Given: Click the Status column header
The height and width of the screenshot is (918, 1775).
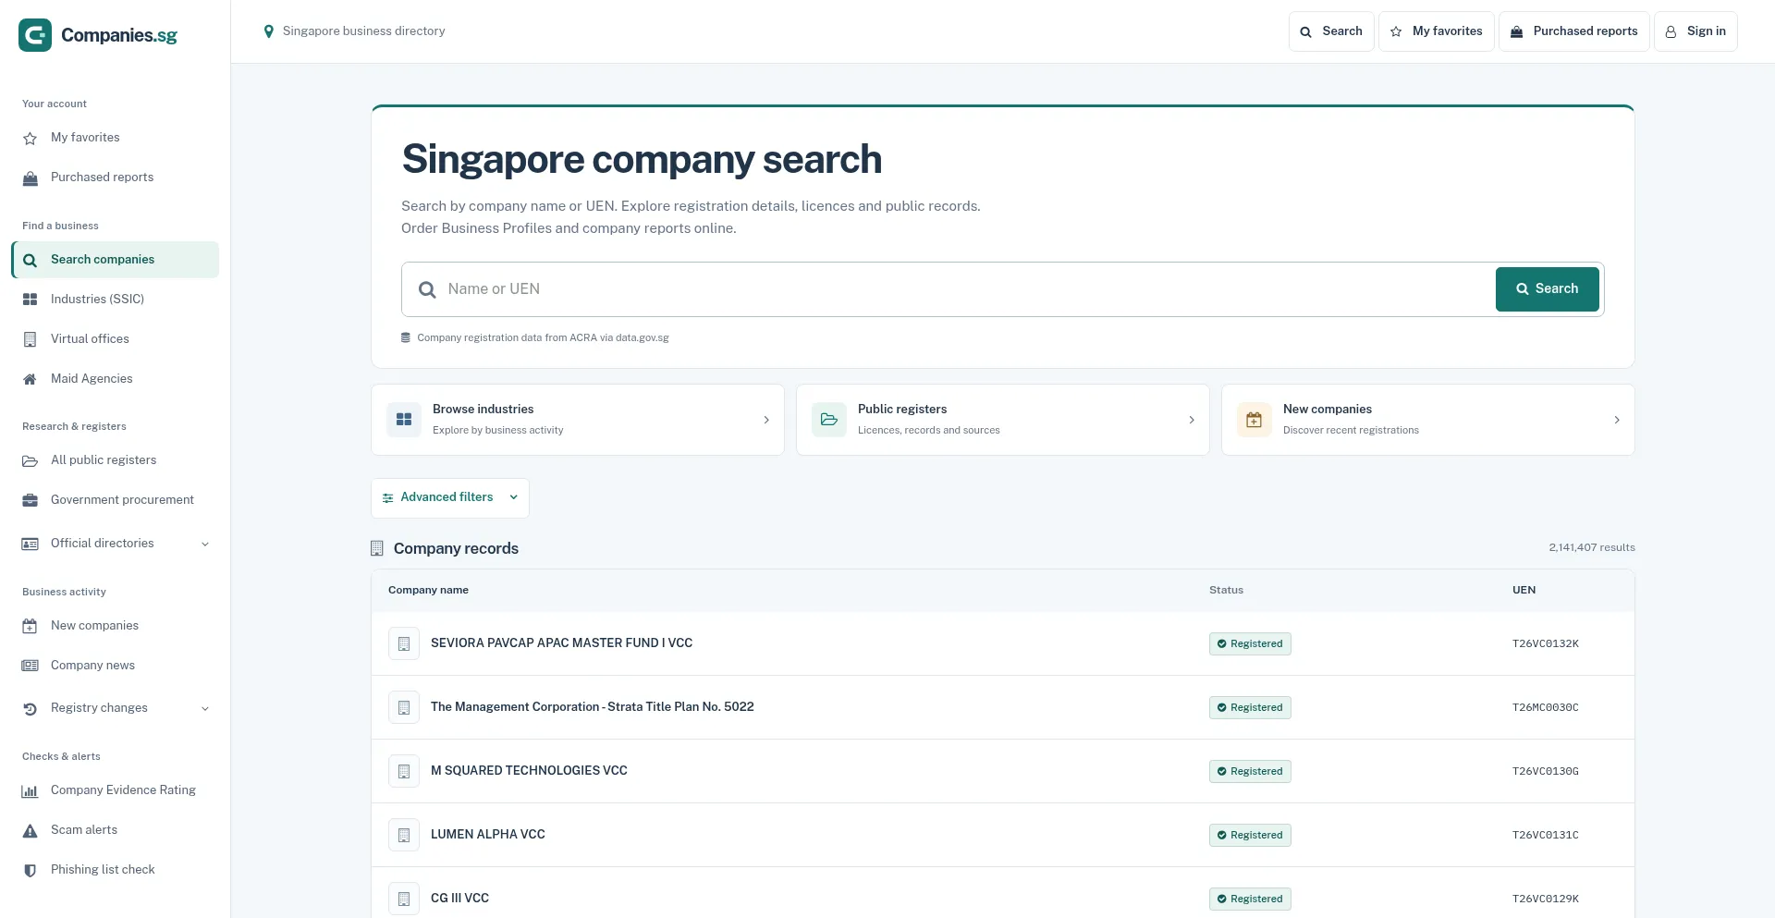Looking at the screenshot, I should (x=1226, y=590).
